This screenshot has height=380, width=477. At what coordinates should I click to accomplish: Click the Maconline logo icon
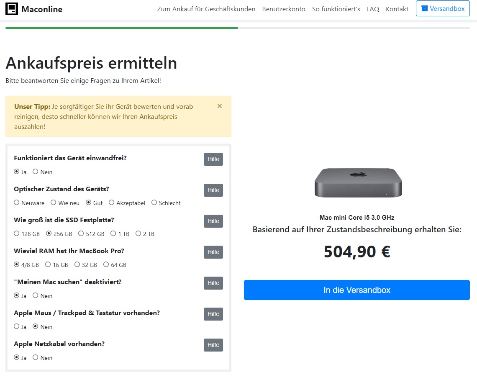[12, 9]
